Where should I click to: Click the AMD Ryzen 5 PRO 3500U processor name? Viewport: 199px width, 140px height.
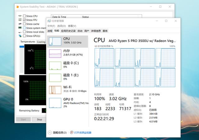(142, 41)
